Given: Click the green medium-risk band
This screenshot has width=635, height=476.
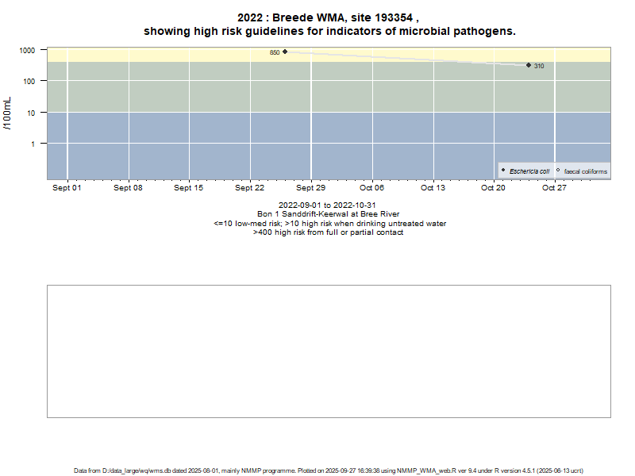Looking at the screenshot, I should [x=159, y=87].
